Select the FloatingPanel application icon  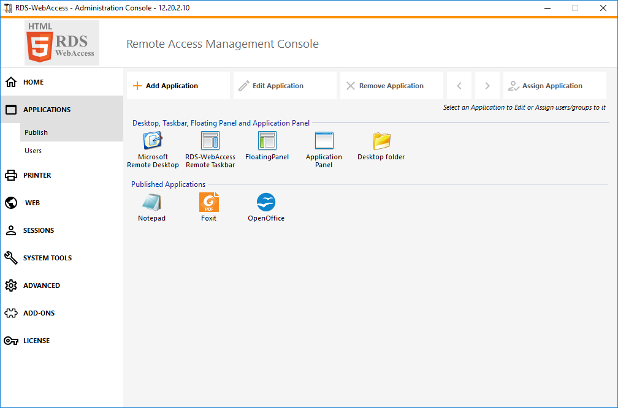(267, 141)
